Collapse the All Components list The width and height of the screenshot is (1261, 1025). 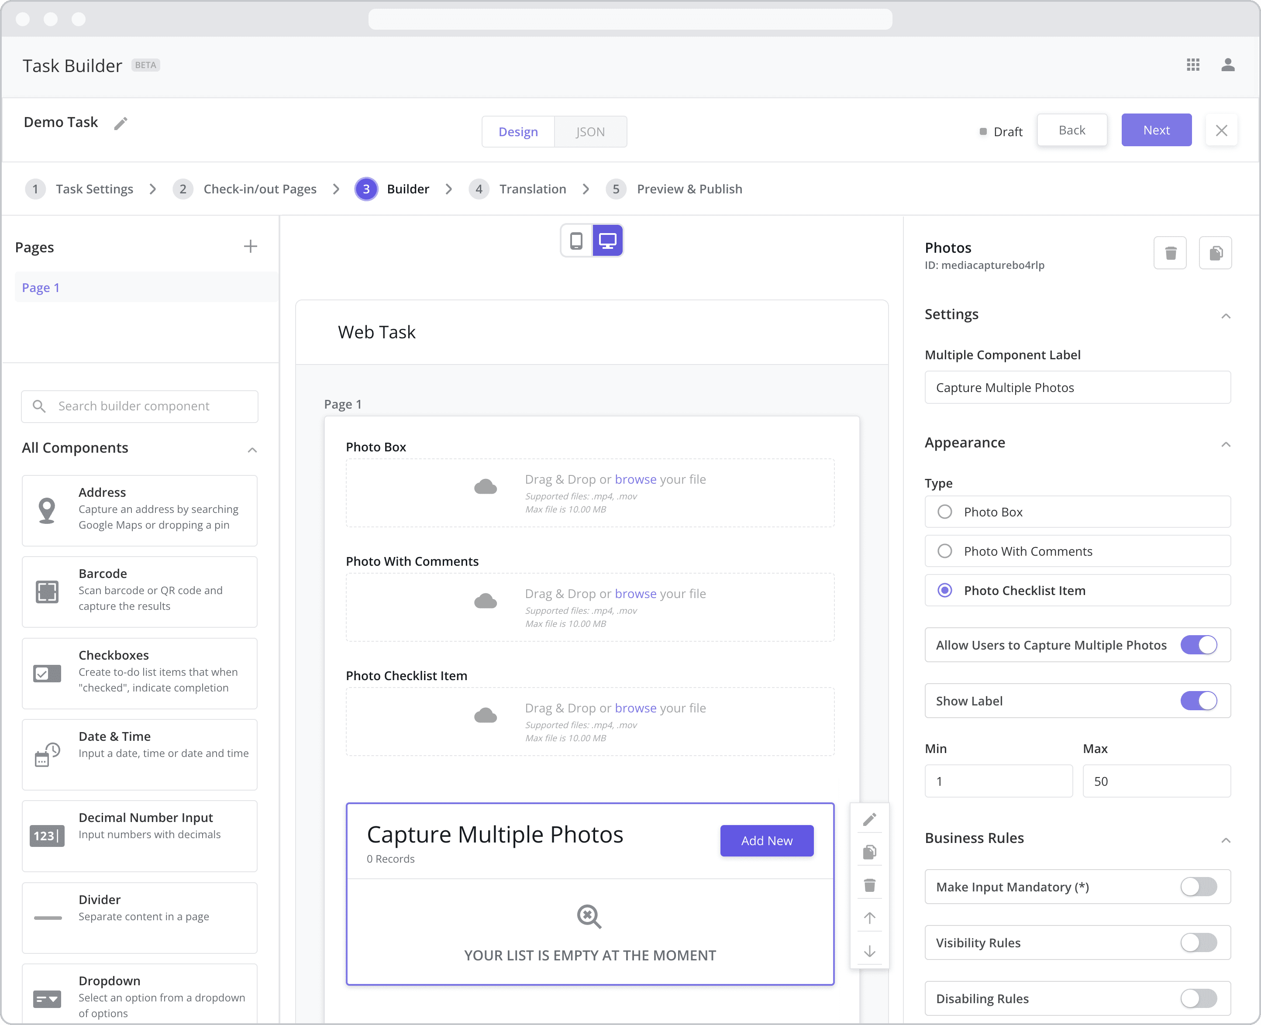click(252, 450)
